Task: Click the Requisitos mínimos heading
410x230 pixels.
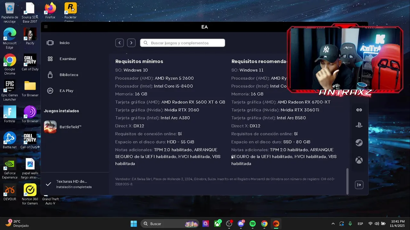Action: (x=139, y=61)
